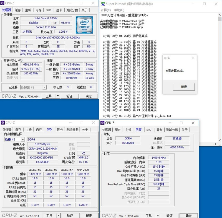Image resolution: width=222 pixels, height=218 pixels.
Task: Open 测试分数 tab in bottom-right memory window
Action: click(172, 130)
